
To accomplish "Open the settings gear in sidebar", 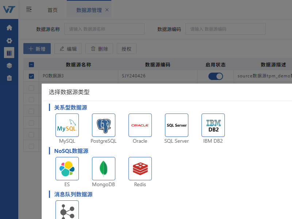I will coord(9,41).
